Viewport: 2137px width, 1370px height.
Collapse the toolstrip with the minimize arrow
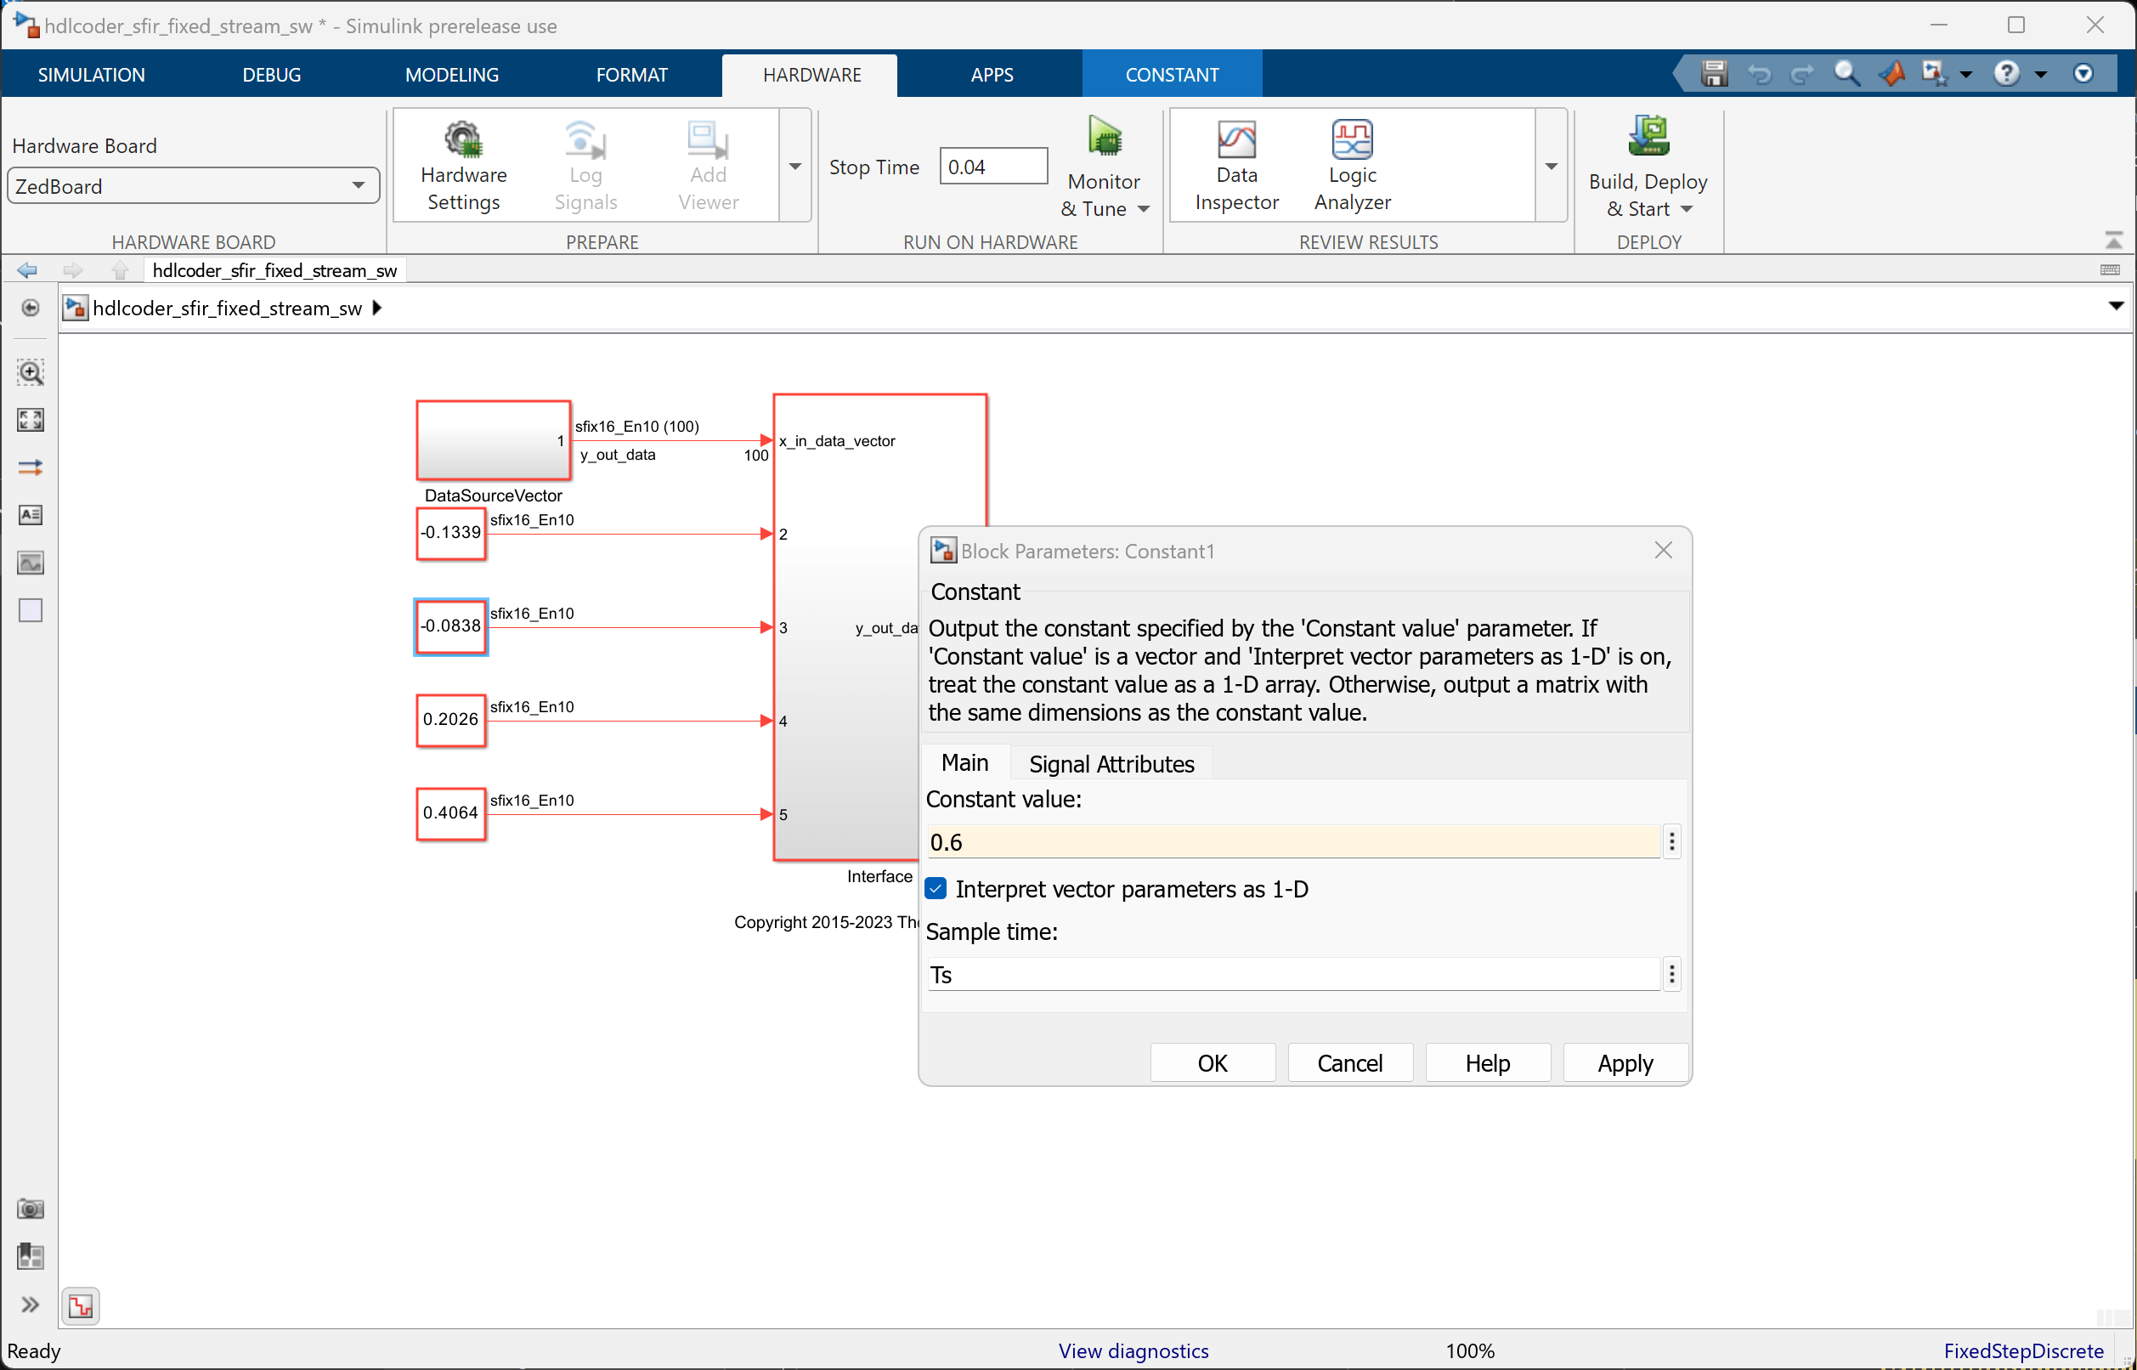[2113, 241]
